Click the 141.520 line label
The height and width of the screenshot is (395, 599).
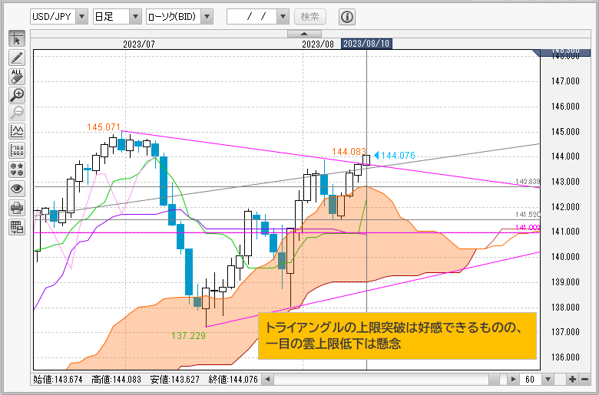[x=528, y=215]
